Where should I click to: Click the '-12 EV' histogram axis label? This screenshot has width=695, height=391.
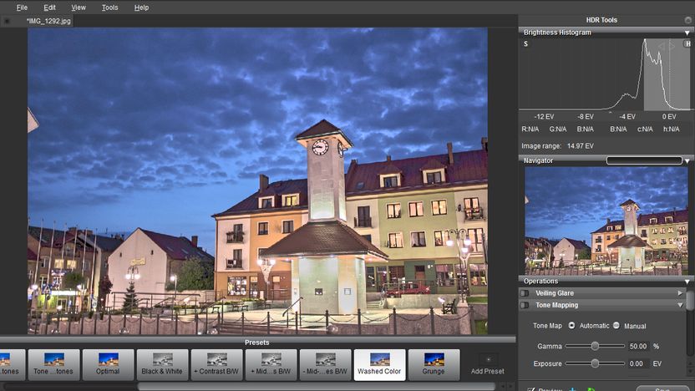click(544, 117)
